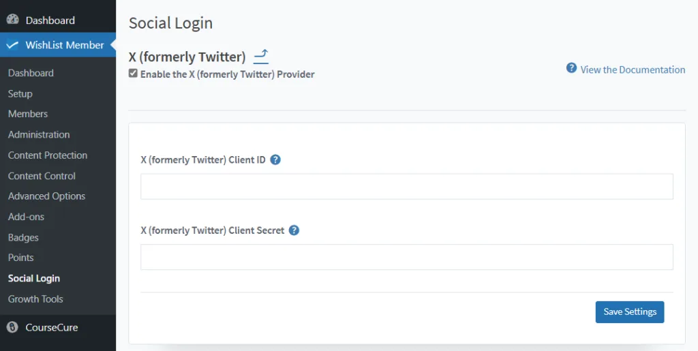This screenshot has height=351, width=698.
Task: Click the WordPress Dashboard gauge icon
Action: click(12, 20)
